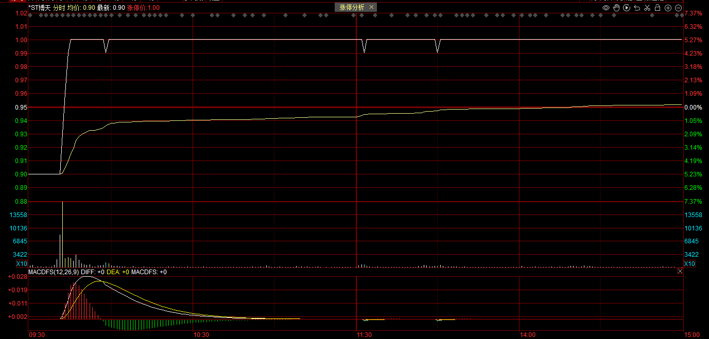Click the 分时 chart mode label

click(x=59, y=8)
